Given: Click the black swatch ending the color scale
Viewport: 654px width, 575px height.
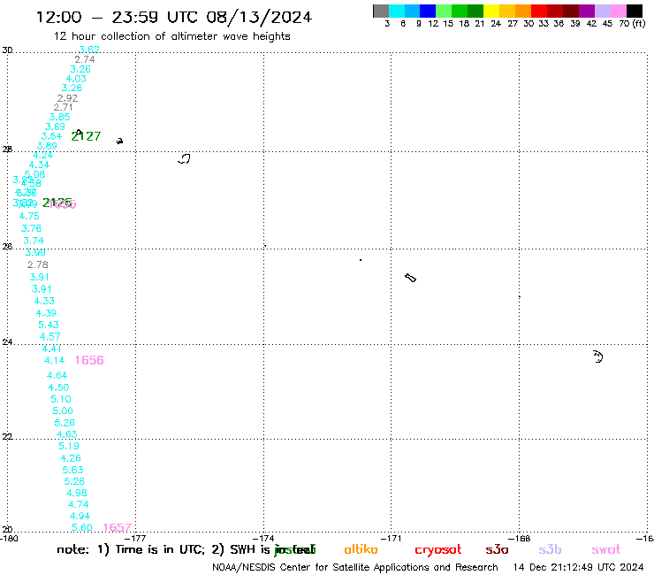Looking at the screenshot, I should point(635,11).
